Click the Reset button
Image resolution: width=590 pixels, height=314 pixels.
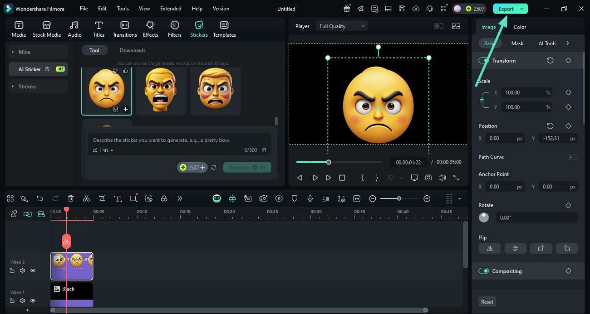tap(487, 302)
